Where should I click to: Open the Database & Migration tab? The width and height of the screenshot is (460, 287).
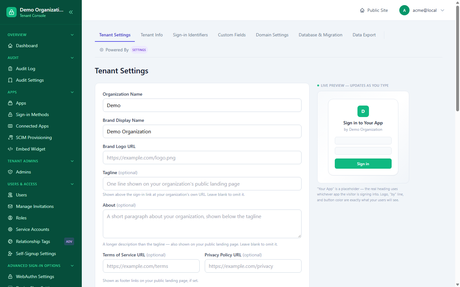(x=320, y=35)
